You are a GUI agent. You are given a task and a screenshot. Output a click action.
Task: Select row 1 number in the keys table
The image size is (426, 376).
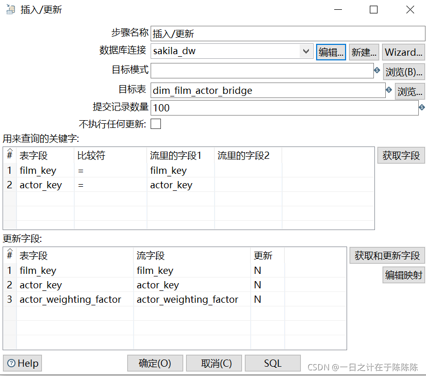[x=9, y=170]
